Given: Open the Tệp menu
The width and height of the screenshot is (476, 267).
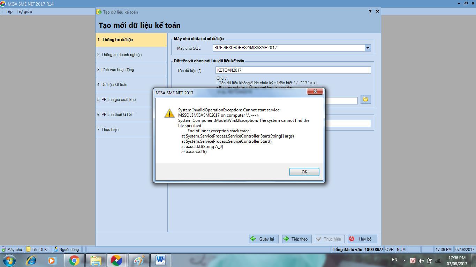Looking at the screenshot, I should (x=9, y=11).
